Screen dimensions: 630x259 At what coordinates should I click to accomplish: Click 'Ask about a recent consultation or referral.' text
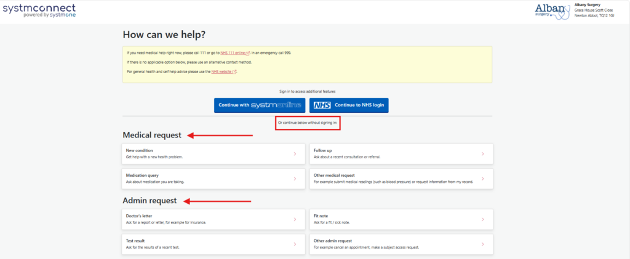point(347,157)
